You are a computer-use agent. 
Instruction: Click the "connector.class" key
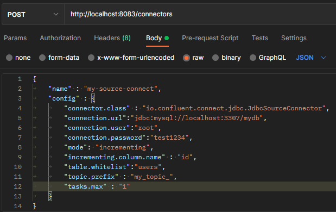(97, 108)
